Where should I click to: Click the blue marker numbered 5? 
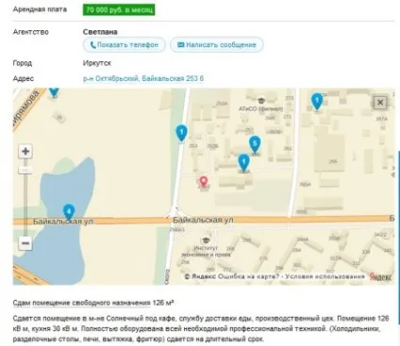pyautogui.click(x=255, y=144)
